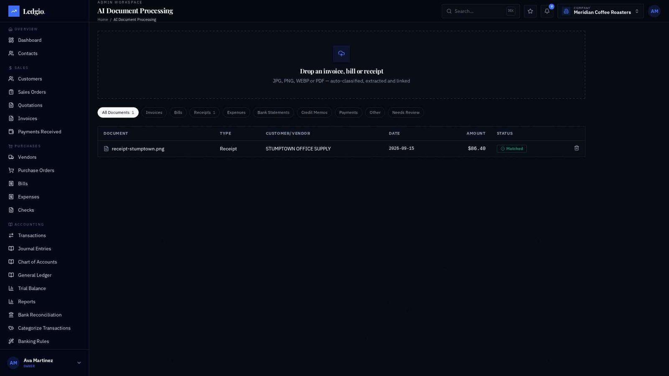The width and height of the screenshot is (669, 376).
Task: Click the Expenses sidebar icon
Action: pos(11,197)
